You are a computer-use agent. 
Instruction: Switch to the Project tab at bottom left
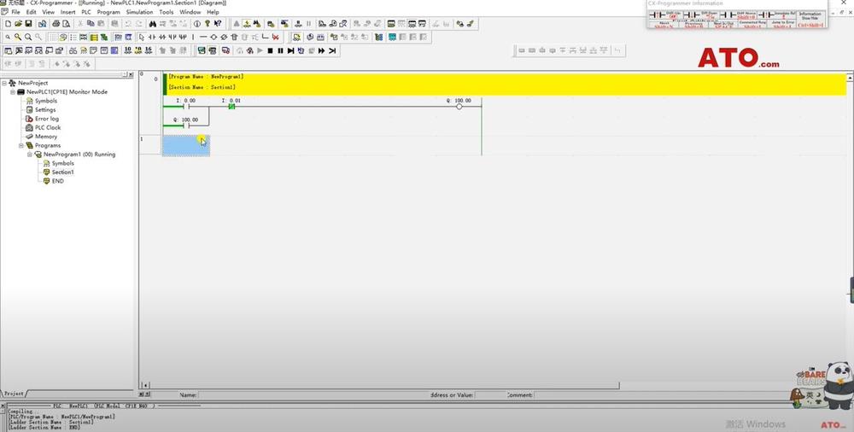14,394
